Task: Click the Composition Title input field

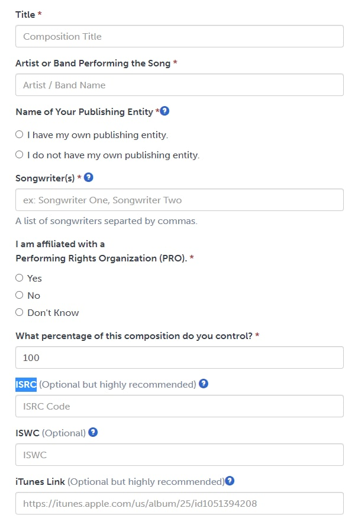Action: click(x=179, y=36)
